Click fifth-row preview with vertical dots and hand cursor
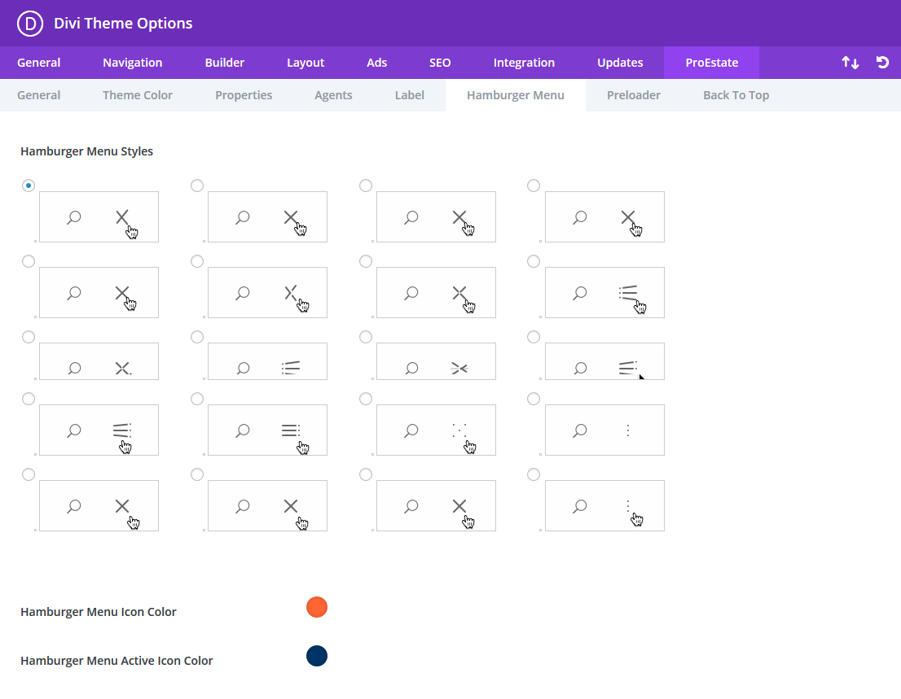The image size is (901, 699). pos(604,506)
